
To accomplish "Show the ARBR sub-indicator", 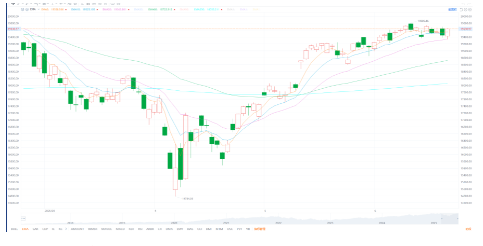I will coord(150,229).
